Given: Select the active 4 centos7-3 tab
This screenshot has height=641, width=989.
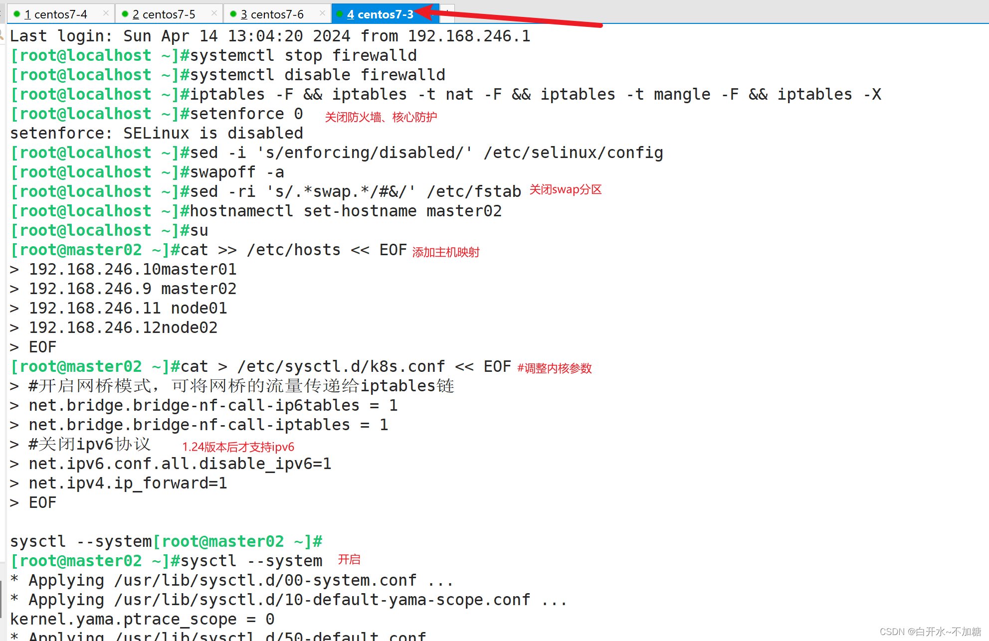Looking at the screenshot, I should pos(385,14).
